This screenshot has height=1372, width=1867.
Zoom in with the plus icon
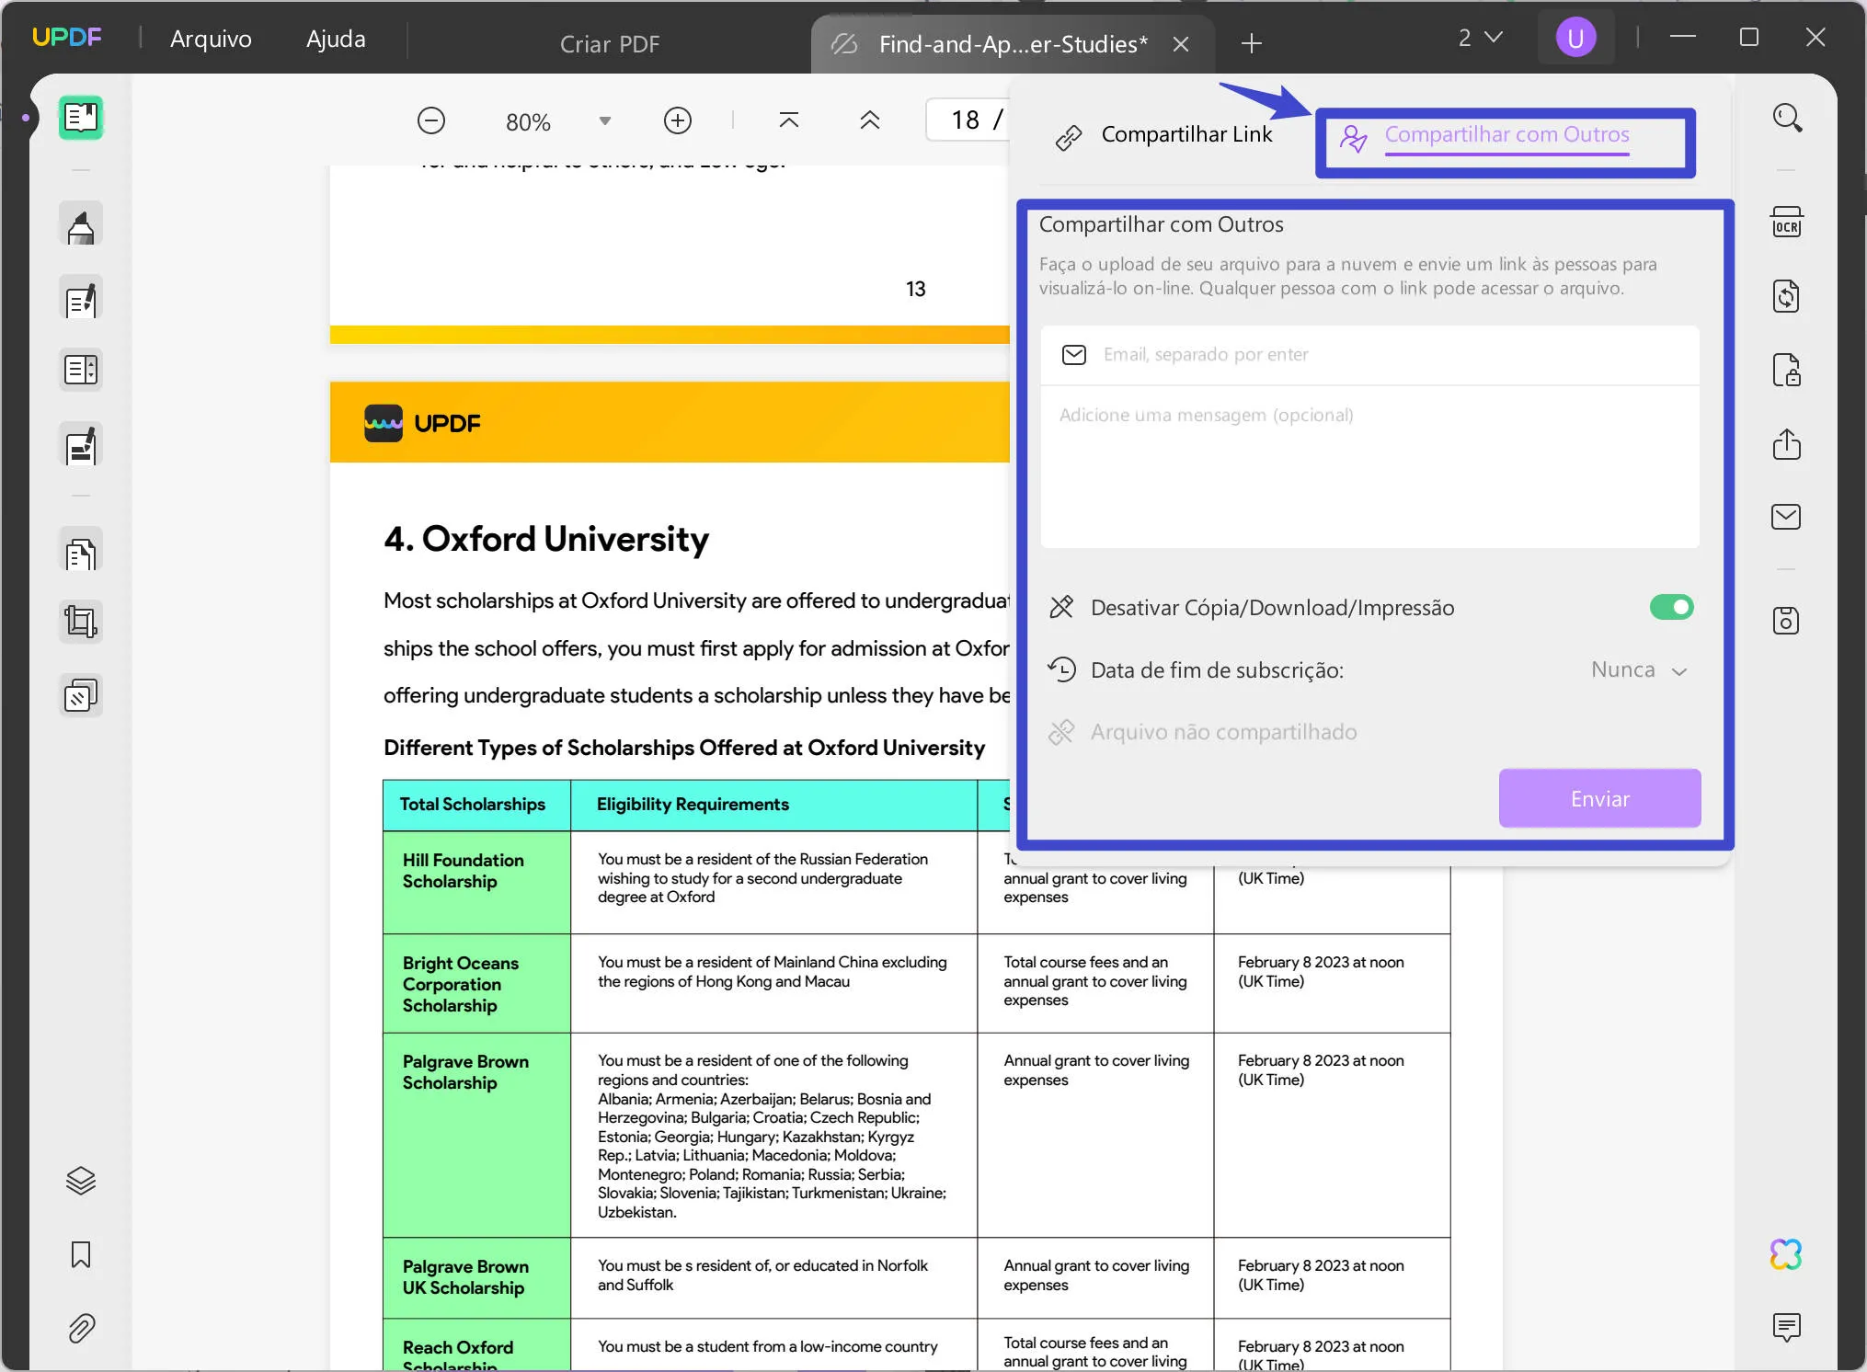pos(678,121)
